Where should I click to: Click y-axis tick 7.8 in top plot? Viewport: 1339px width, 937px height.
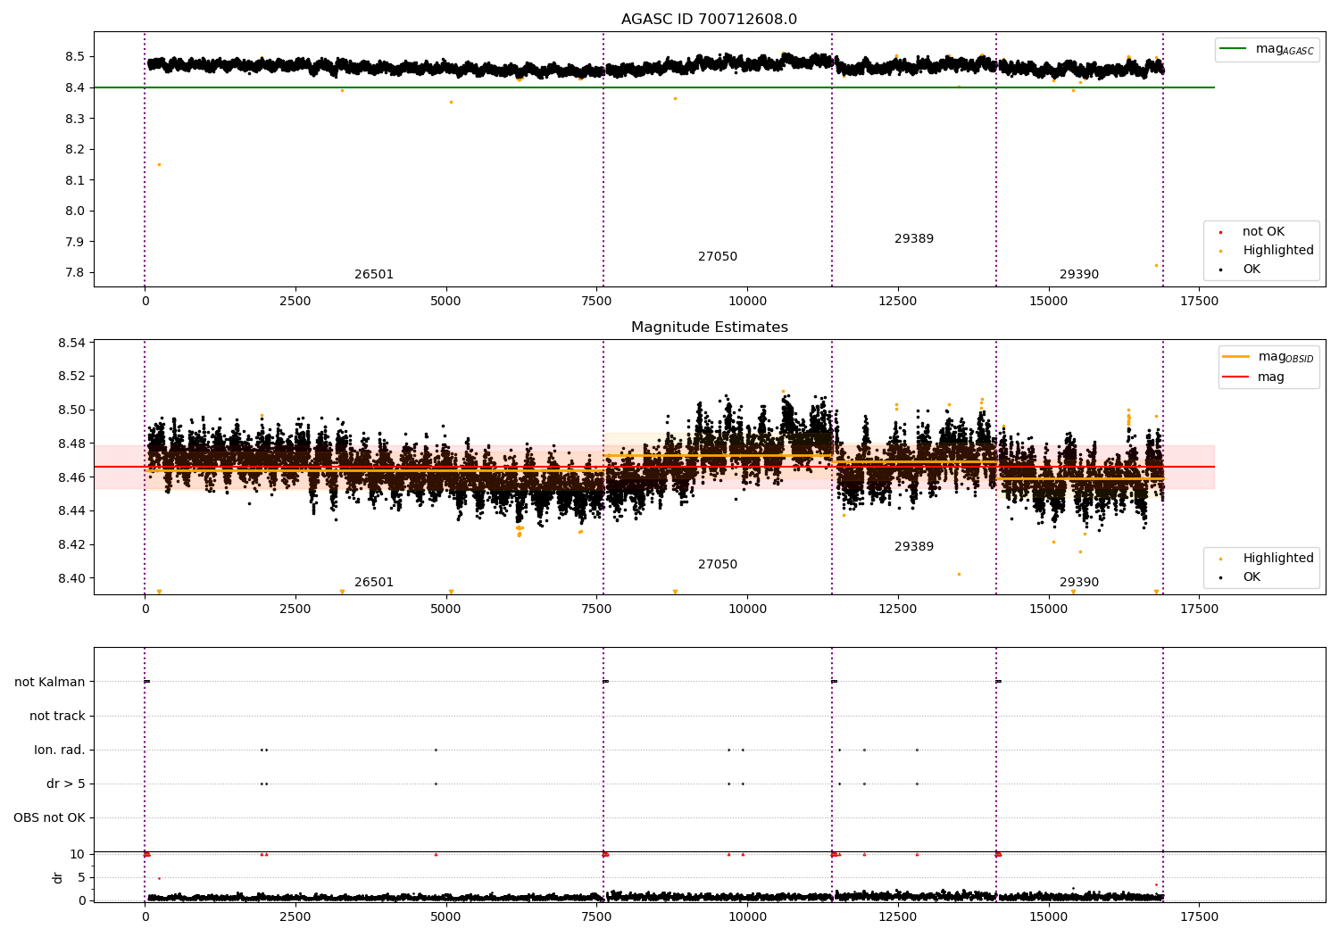(74, 273)
